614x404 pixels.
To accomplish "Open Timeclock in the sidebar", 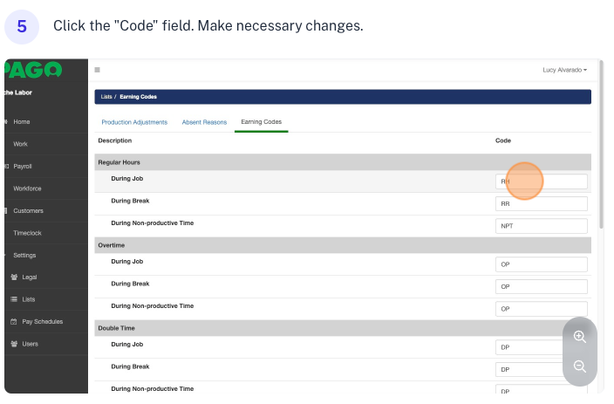I will click(28, 233).
